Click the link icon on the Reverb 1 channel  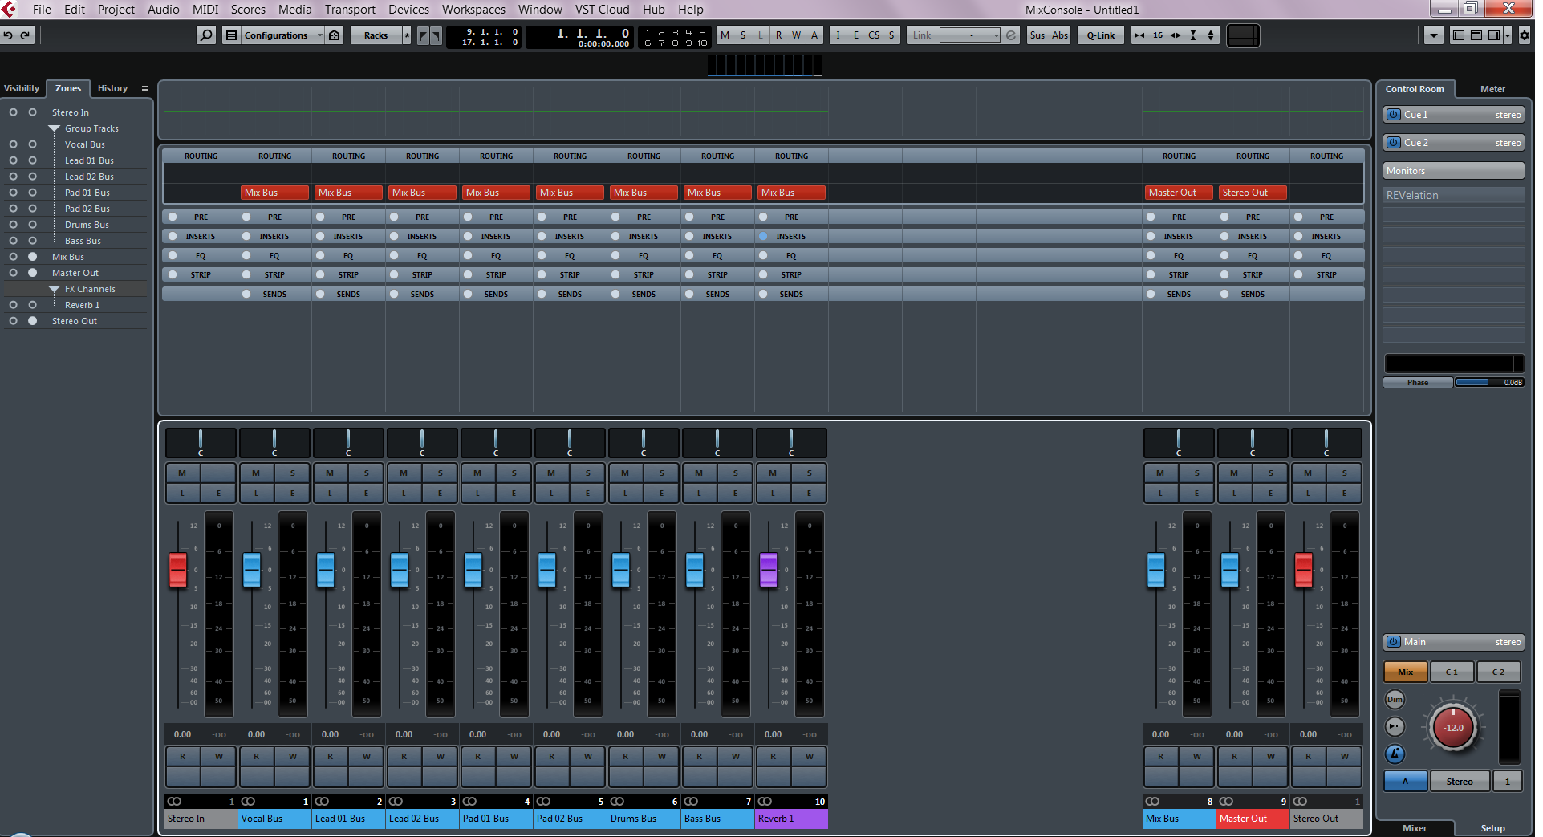[765, 802]
